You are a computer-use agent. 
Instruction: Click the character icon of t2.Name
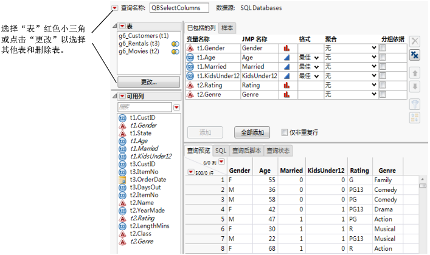pyautogui.click(x=122, y=203)
